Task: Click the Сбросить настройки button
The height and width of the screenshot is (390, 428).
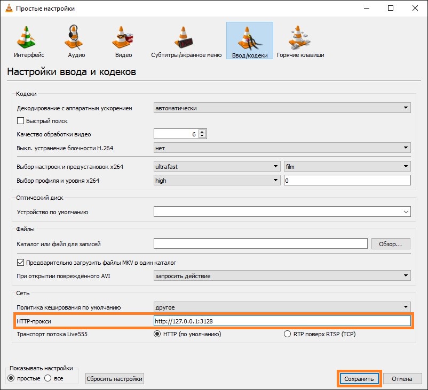Action: tap(115, 379)
